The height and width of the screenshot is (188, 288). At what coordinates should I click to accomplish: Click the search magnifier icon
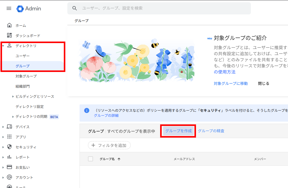click(x=74, y=8)
